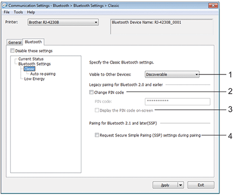Click the Exit button

click(x=201, y=185)
